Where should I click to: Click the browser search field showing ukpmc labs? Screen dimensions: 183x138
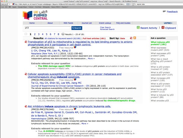coord(158,4)
